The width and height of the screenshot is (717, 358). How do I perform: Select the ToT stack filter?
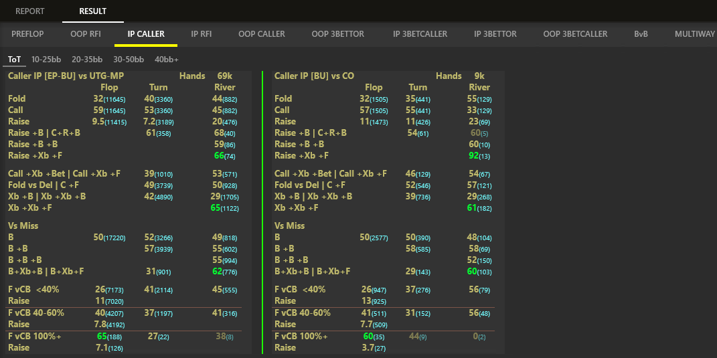14,60
